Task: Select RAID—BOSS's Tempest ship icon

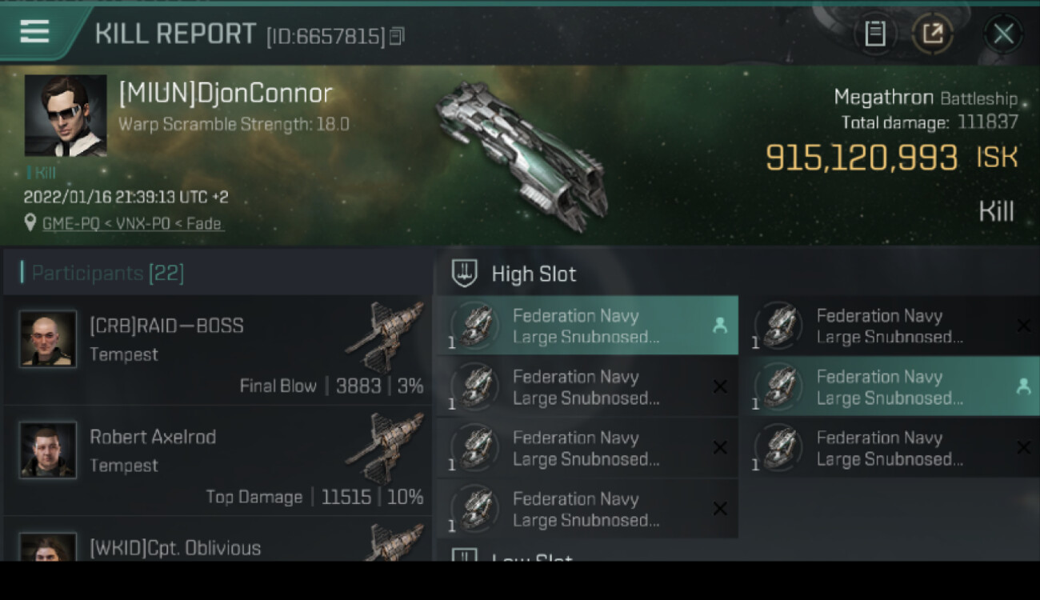Action: click(386, 336)
